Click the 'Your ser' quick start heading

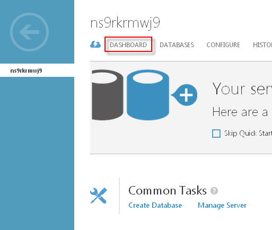click(242, 89)
